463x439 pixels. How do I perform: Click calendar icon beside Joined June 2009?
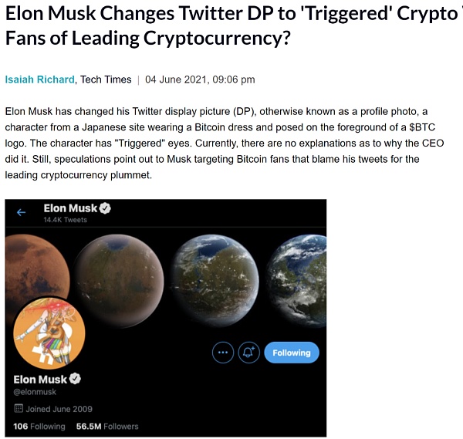19,408
